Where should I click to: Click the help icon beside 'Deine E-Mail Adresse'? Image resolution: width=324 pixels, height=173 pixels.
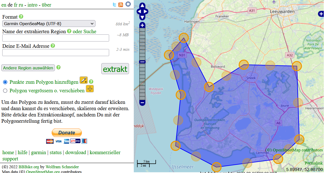[53, 46]
